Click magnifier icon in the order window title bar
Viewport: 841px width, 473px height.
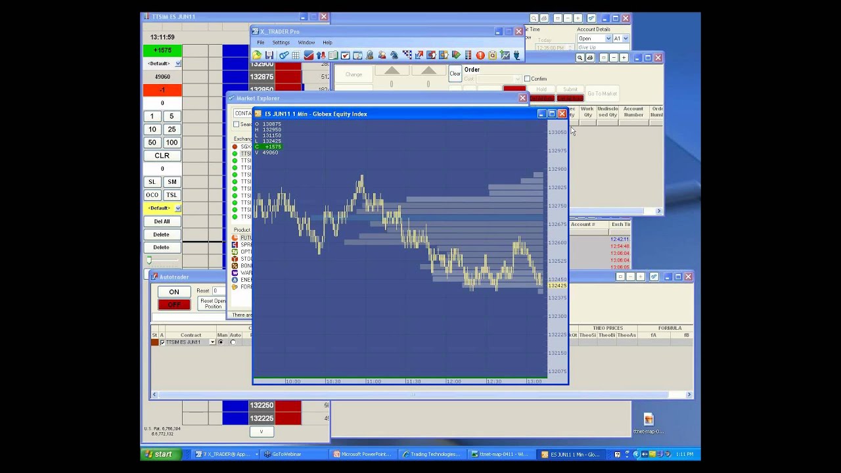coord(580,58)
